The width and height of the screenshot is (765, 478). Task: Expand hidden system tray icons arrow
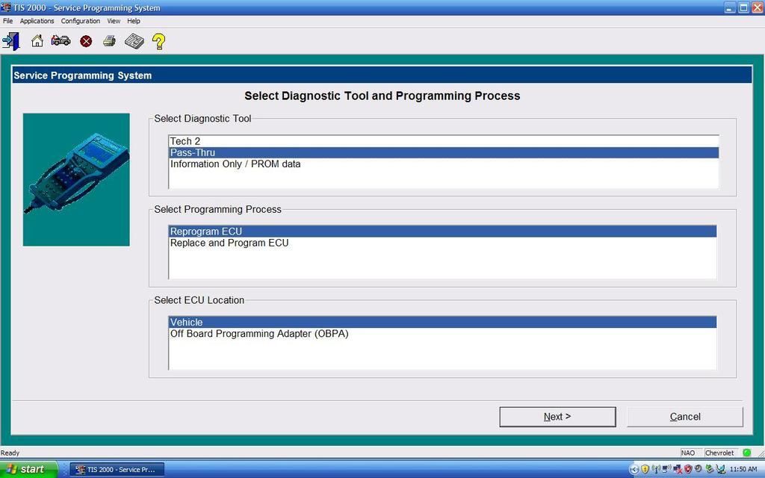634,469
